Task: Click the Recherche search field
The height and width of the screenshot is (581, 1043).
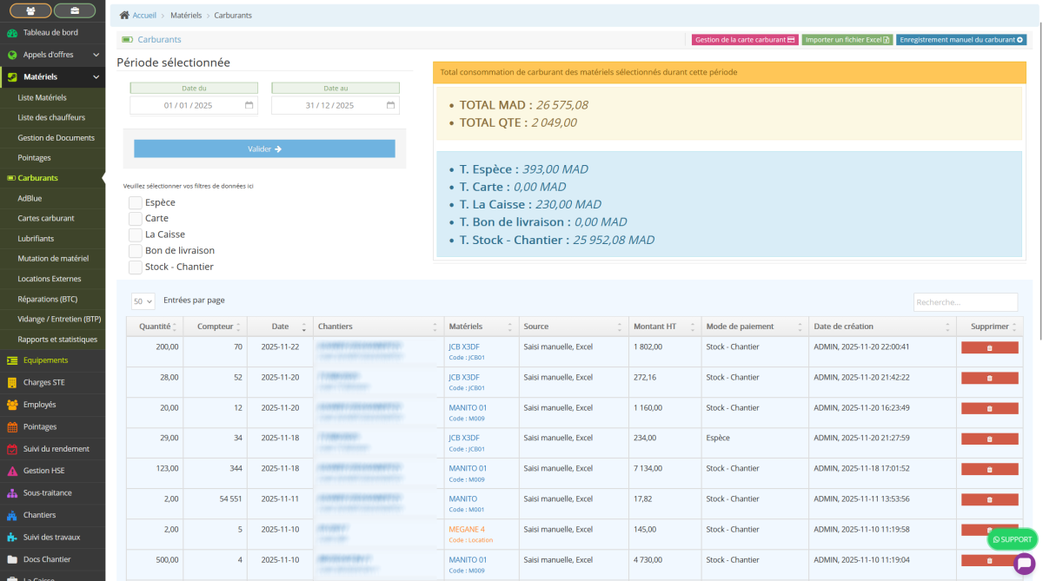Action: [x=965, y=302]
